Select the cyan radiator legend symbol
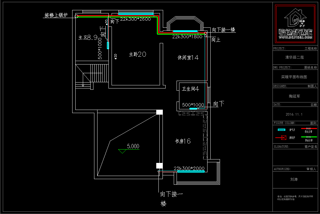This screenshot has height=214, width=320. pos(282,130)
